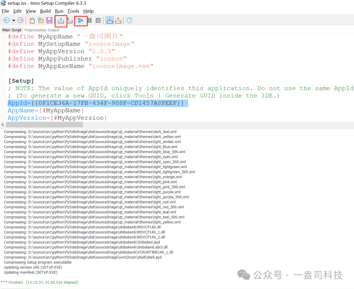Select output line for light_red.xml
This screenshot has width=354, height=289.
[x=89, y=202]
